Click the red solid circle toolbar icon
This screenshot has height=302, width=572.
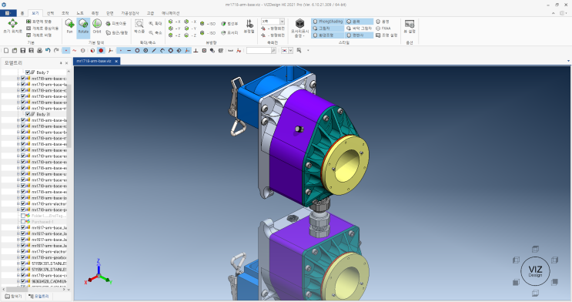pos(101,51)
